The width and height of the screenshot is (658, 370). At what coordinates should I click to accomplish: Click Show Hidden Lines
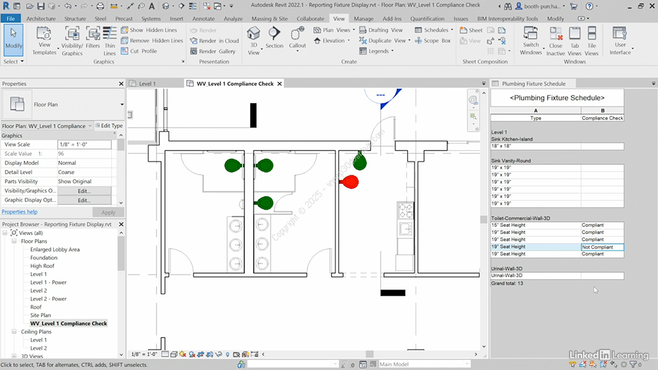pyautogui.click(x=149, y=30)
